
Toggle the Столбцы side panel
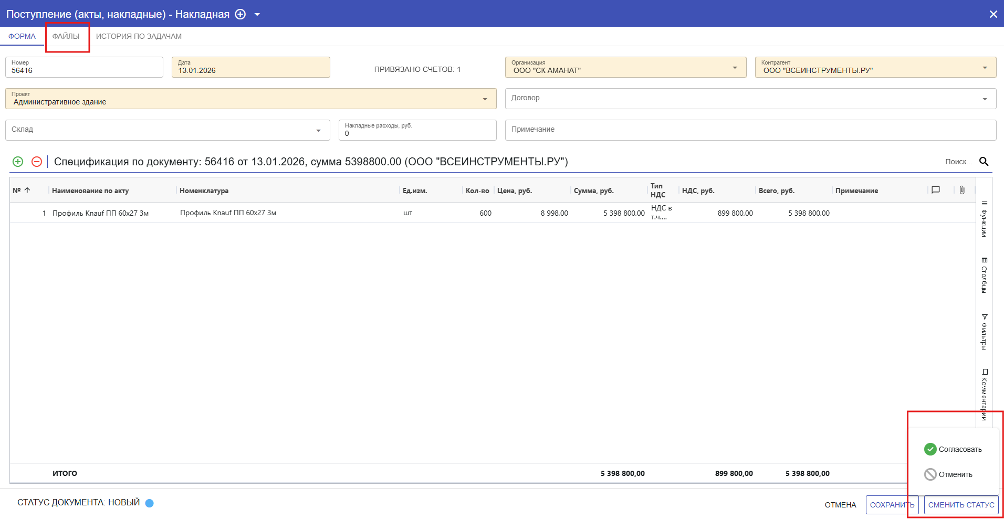tap(984, 276)
